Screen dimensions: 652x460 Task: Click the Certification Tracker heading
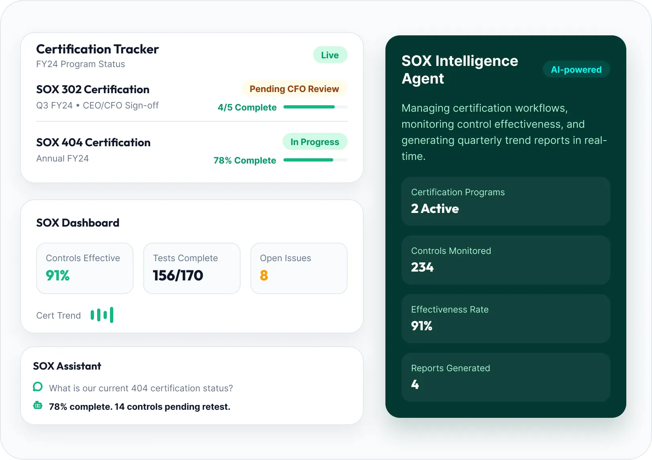pos(98,49)
